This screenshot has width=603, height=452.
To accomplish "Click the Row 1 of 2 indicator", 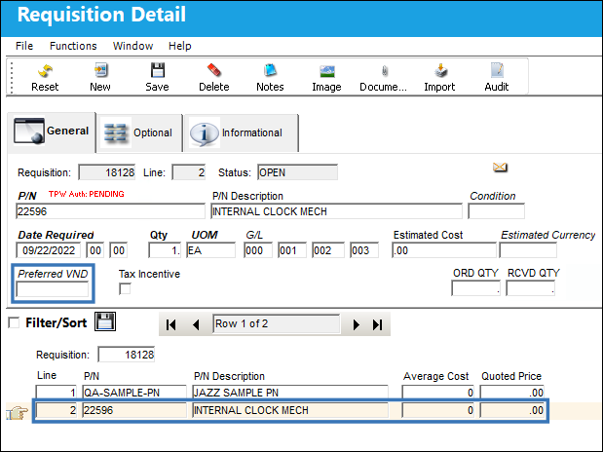I will [277, 324].
